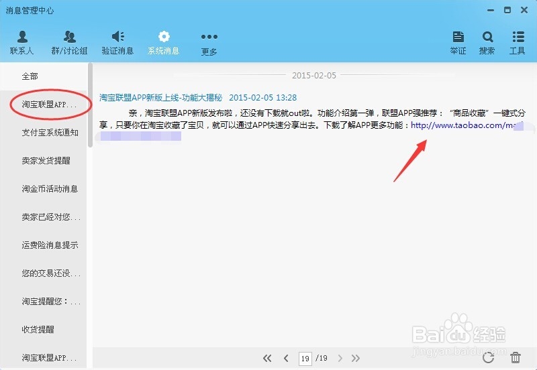Viewport: 537px width, 370px height.
Task: Select 淘金币活动消息 category
Action: pos(44,189)
